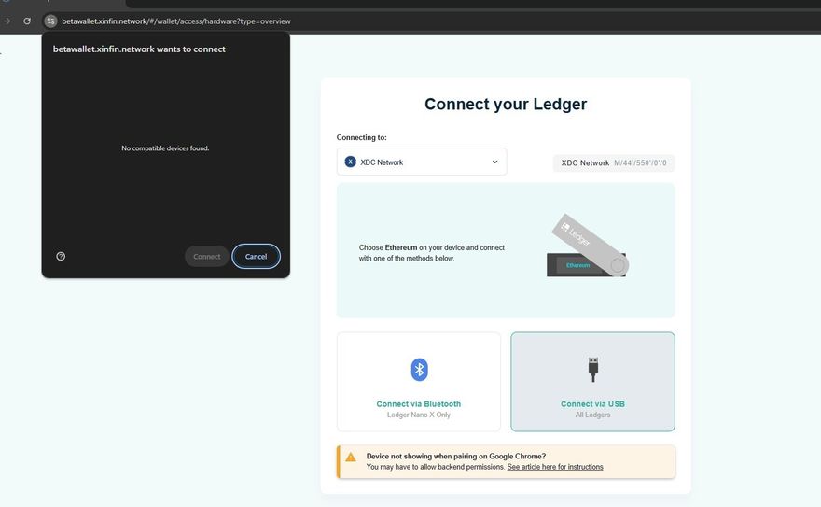Open the "See article here for instructions" link
Screen dimensions: 821x507
click(x=555, y=467)
